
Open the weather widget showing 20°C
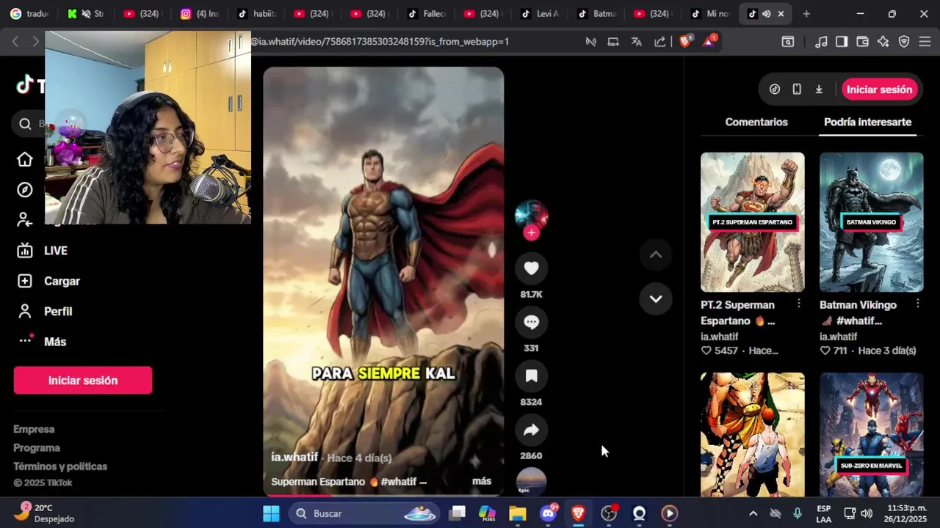pos(44,513)
